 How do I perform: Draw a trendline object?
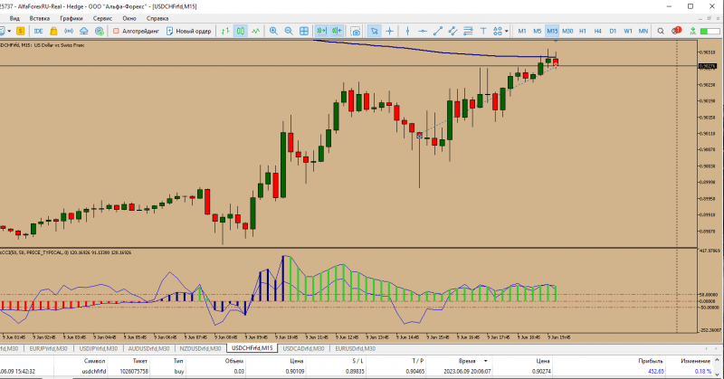(438, 31)
